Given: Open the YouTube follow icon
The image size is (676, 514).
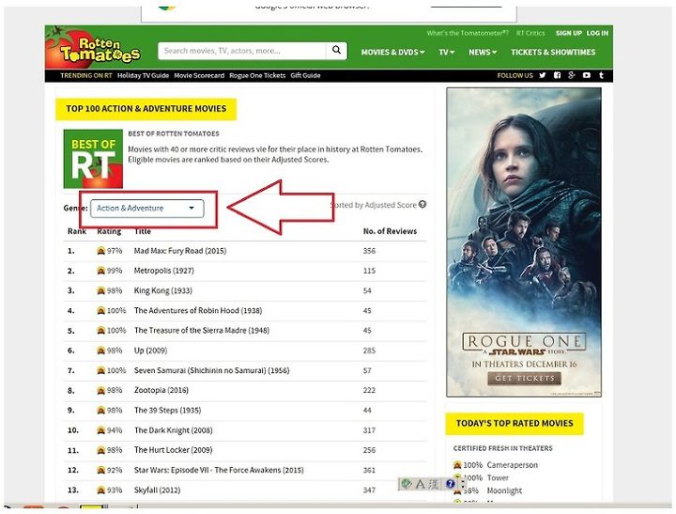Looking at the screenshot, I should tap(586, 75).
